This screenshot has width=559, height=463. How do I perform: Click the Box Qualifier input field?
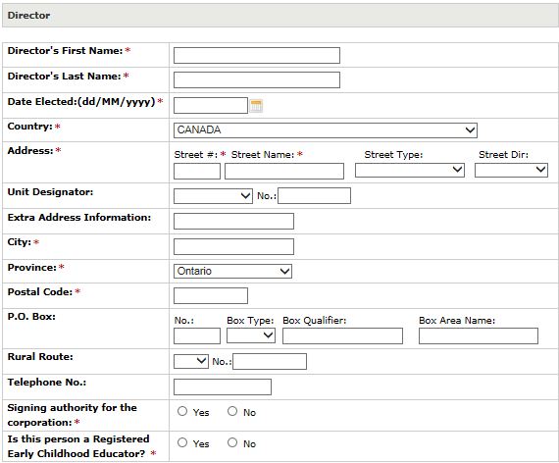342,336
